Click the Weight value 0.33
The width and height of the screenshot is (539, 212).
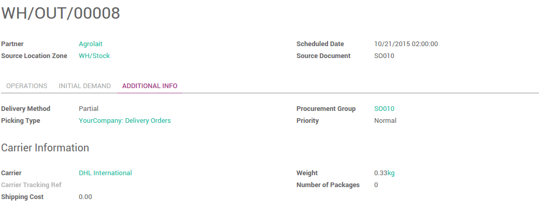click(x=380, y=173)
